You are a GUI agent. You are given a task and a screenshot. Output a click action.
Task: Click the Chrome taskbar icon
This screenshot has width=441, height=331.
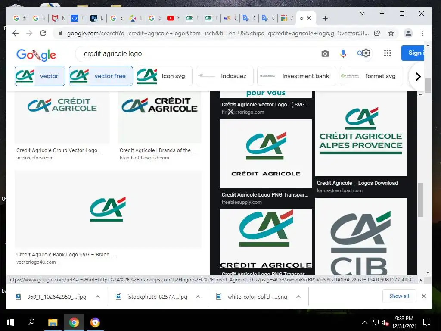[74, 322]
